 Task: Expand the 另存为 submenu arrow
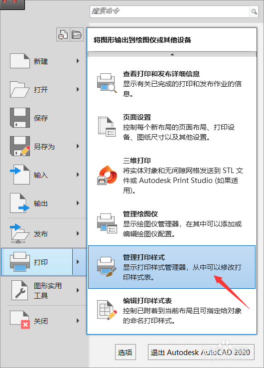(78, 146)
